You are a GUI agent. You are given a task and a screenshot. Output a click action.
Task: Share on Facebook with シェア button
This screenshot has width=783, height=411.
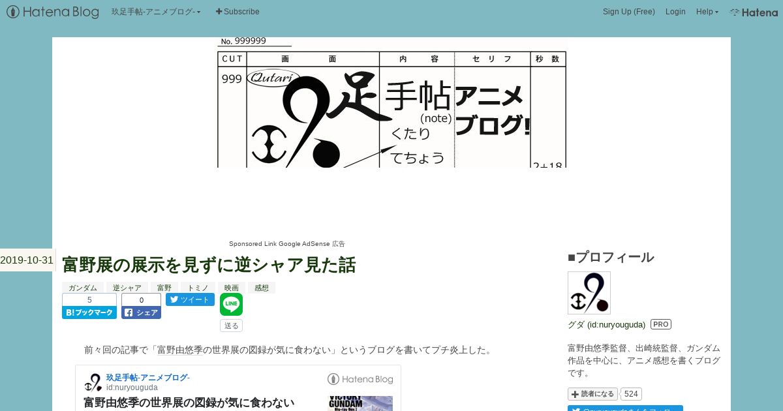pos(141,312)
